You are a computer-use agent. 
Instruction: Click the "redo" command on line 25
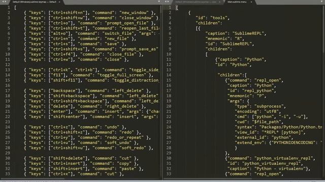click(x=126, y=132)
